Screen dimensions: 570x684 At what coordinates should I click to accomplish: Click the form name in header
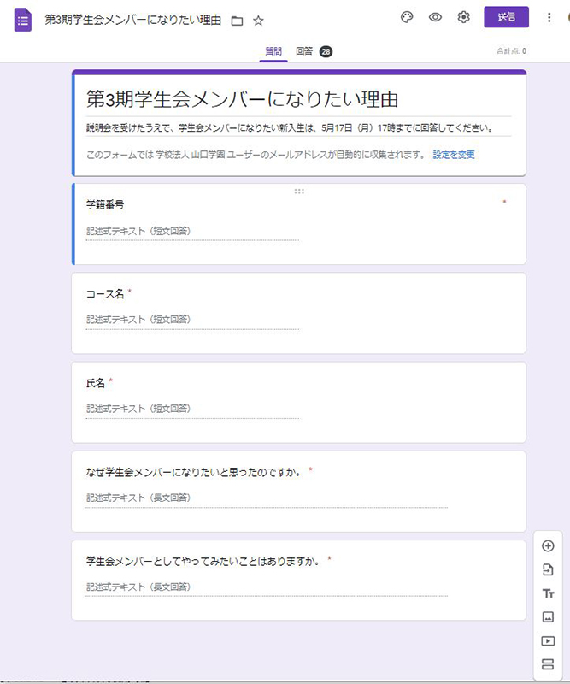click(133, 20)
